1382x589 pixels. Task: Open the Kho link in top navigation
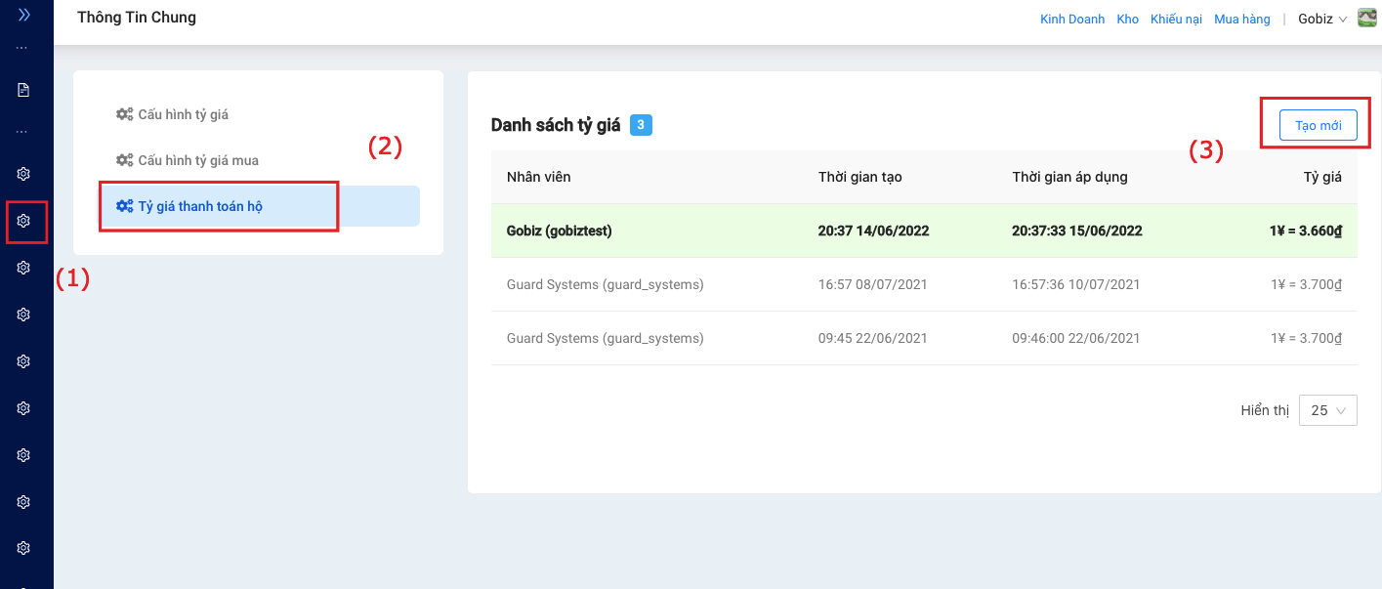point(1127,19)
